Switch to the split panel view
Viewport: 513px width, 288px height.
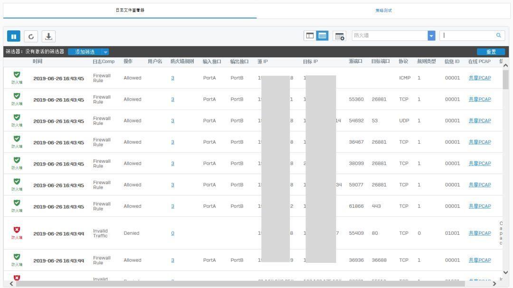pyautogui.click(x=310, y=36)
